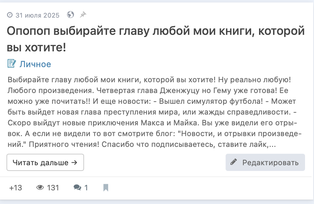Image resolution: width=314 pixels, height=204 pixels.
Task: Click the +13 rating score
Action: pos(15,187)
